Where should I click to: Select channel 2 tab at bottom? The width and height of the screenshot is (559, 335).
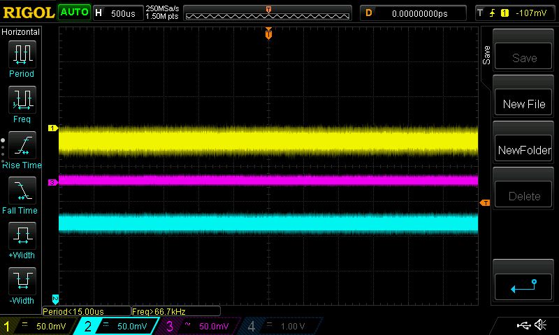pos(116,326)
